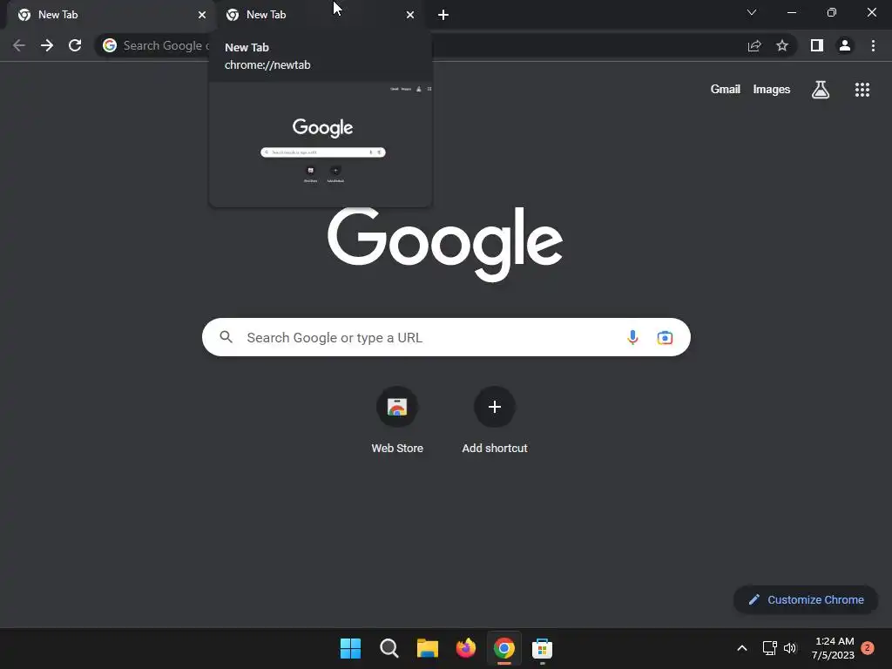Go forward using the forward arrow
Image resolution: width=892 pixels, height=669 pixels.
[x=47, y=45]
